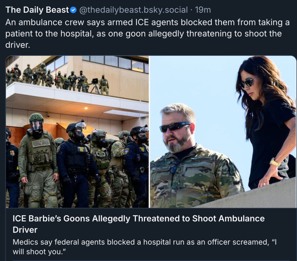Viewport: 297px width, 261px height.
Task: Click the @thedailybeast.bsky.social handle
Action: (x=133, y=10)
